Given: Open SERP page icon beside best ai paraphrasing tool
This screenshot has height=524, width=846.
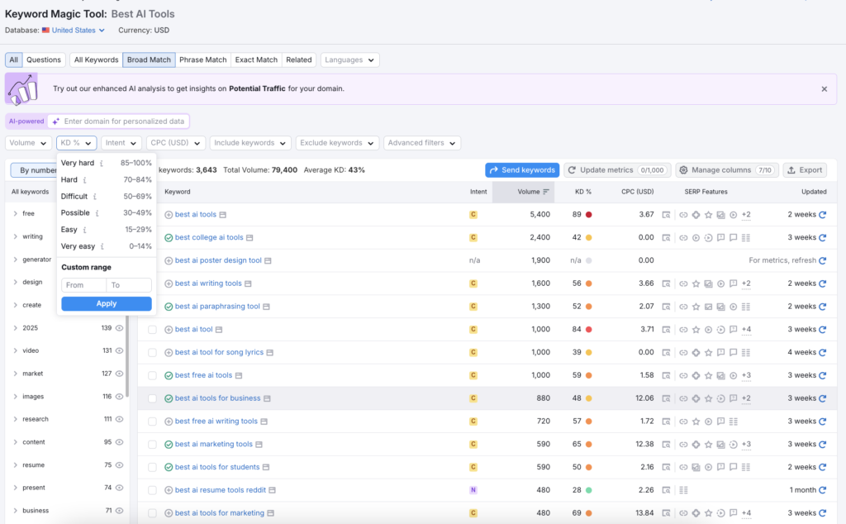Looking at the screenshot, I should (266, 307).
